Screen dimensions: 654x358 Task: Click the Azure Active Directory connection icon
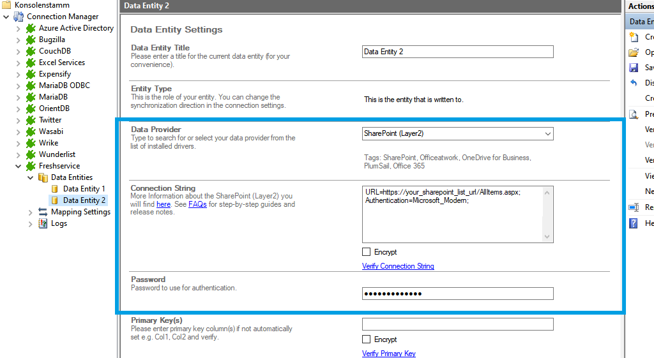pos(31,28)
